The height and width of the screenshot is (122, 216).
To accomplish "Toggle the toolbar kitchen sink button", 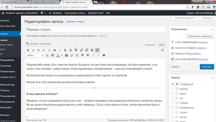I will point(97,50).
